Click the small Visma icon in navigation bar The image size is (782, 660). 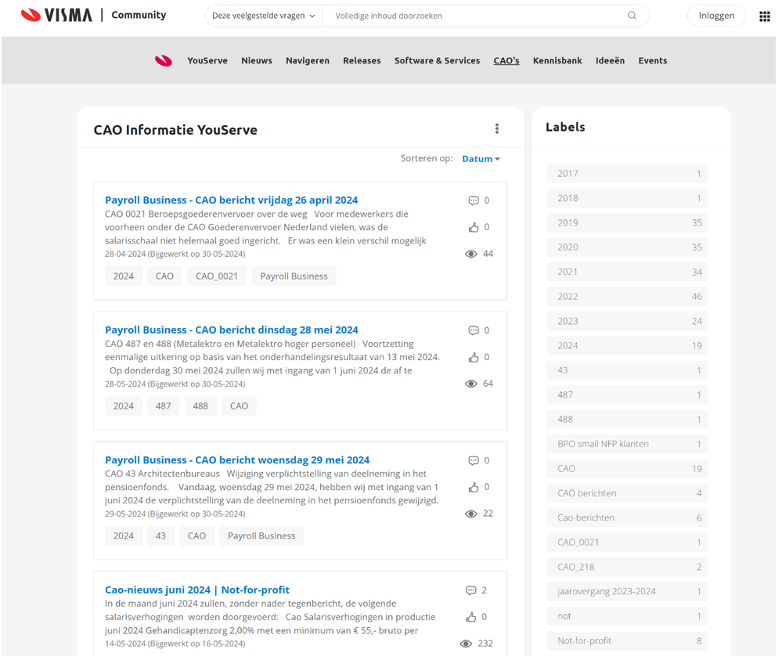[164, 61]
